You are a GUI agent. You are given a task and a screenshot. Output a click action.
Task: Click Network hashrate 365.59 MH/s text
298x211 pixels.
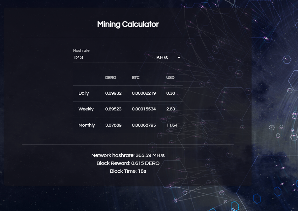click(x=128, y=155)
